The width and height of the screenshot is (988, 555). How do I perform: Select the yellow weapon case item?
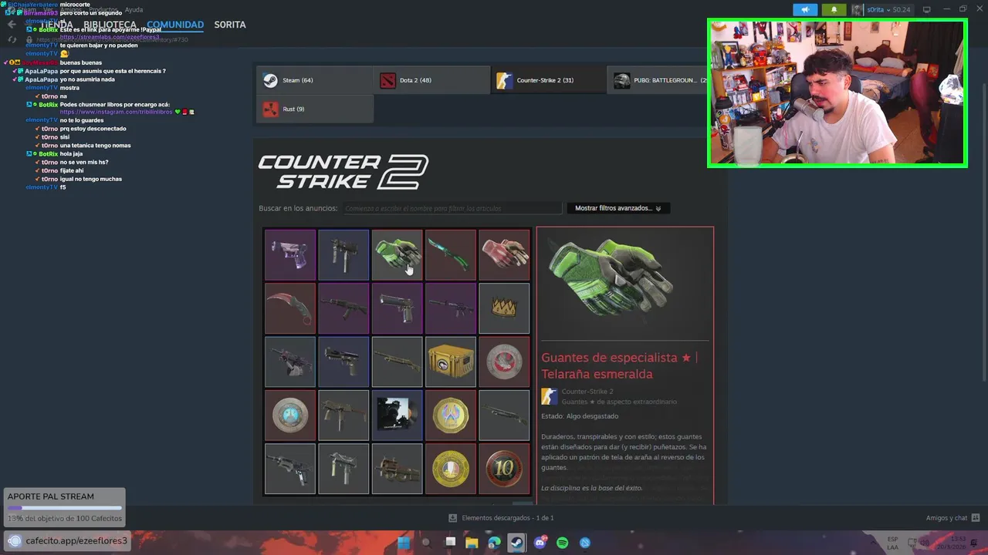point(451,362)
